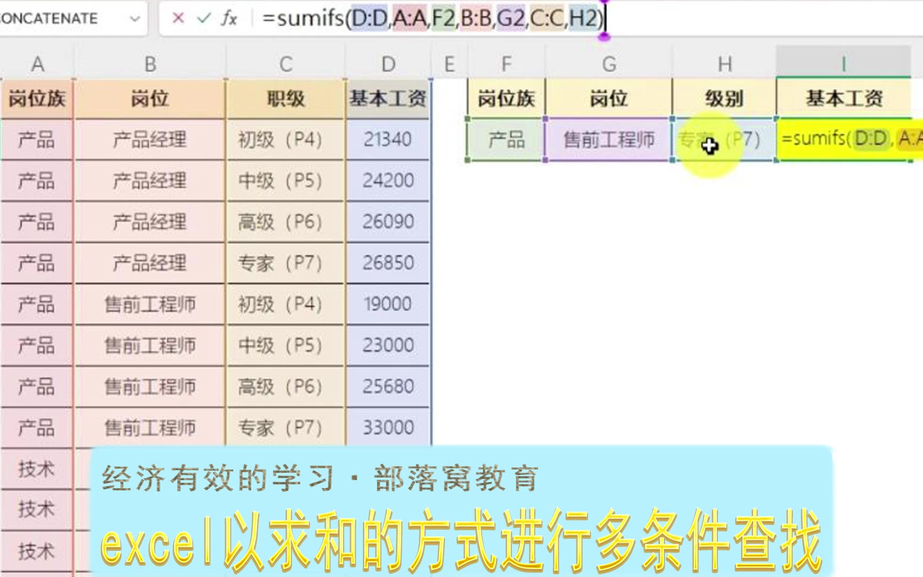
Task: Open Insert Function fx dialog
Action: click(229, 18)
